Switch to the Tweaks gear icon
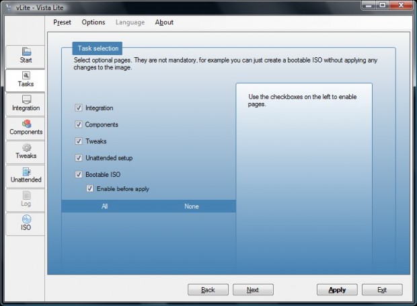This screenshot has height=306, width=417. 26,147
